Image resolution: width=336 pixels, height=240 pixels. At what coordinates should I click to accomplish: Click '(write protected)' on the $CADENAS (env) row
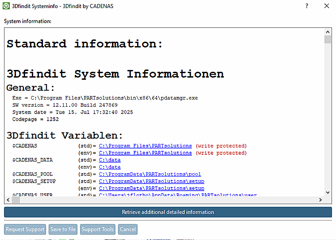pyautogui.click(x=221, y=153)
